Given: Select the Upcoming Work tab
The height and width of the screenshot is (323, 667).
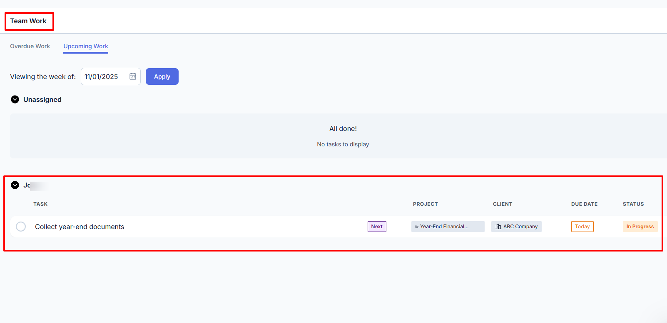Looking at the screenshot, I should coord(86,46).
